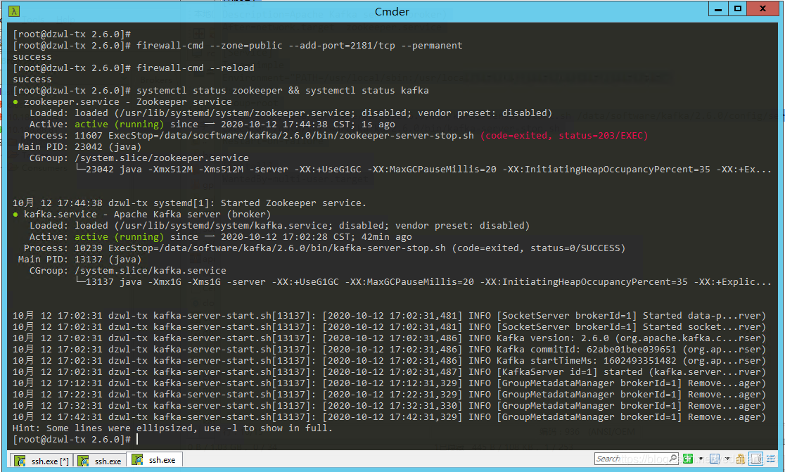Click the zookeeper.service - Zookeeper service header
This screenshot has width=785, height=472.
122,102
